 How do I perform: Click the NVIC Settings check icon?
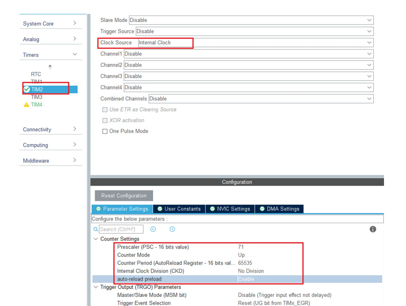pos(212,209)
